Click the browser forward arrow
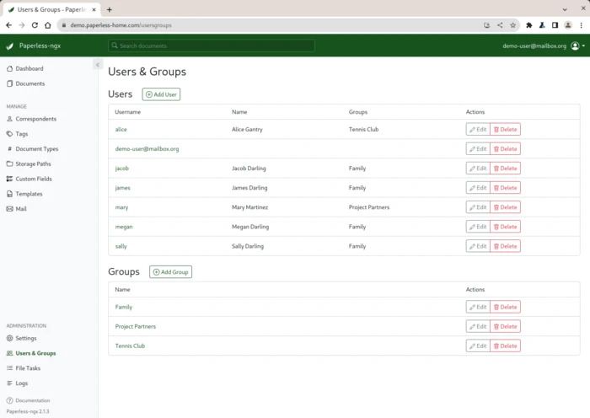The height and width of the screenshot is (418, 590). pyautogui.click(x=22, y=25)
